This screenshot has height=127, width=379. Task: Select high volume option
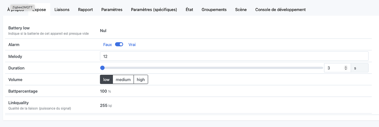(x=141, y=79)
